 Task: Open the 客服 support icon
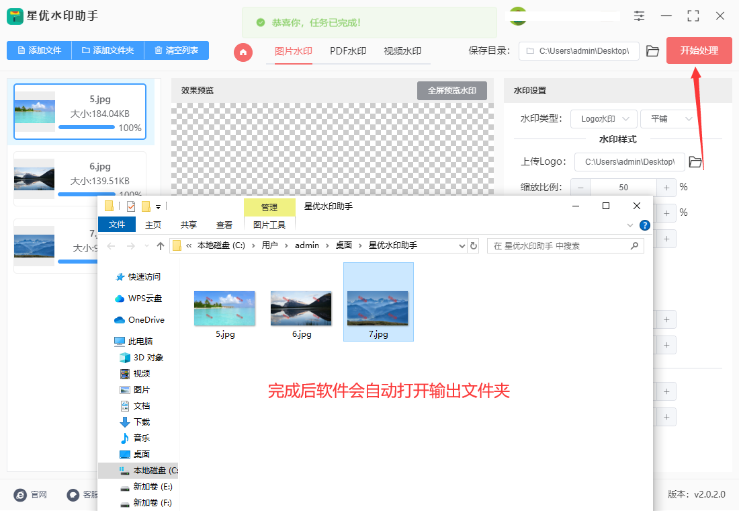coord(73,494)
